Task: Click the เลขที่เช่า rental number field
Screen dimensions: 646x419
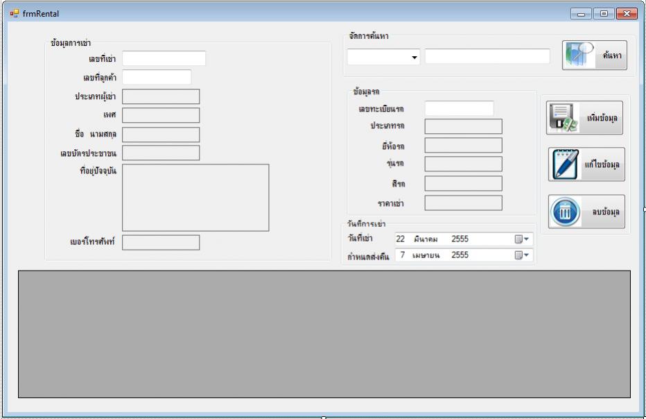Action: 164,58
